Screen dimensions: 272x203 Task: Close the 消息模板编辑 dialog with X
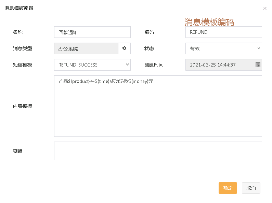[264, 9]
